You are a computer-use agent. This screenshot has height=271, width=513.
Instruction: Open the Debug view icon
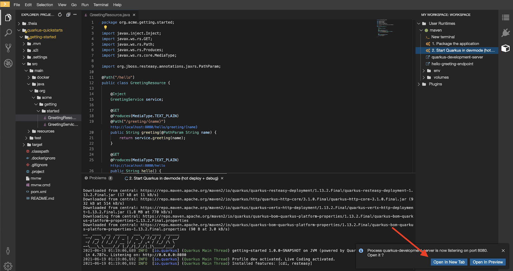[8, 63]
